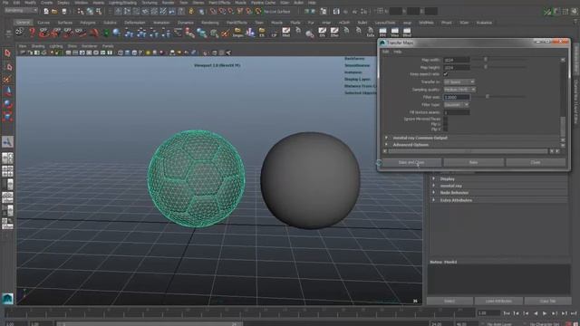The height and width of the screenshot is (326, 580).
Task: Click the New Scene icon
Action: (46, 12)
